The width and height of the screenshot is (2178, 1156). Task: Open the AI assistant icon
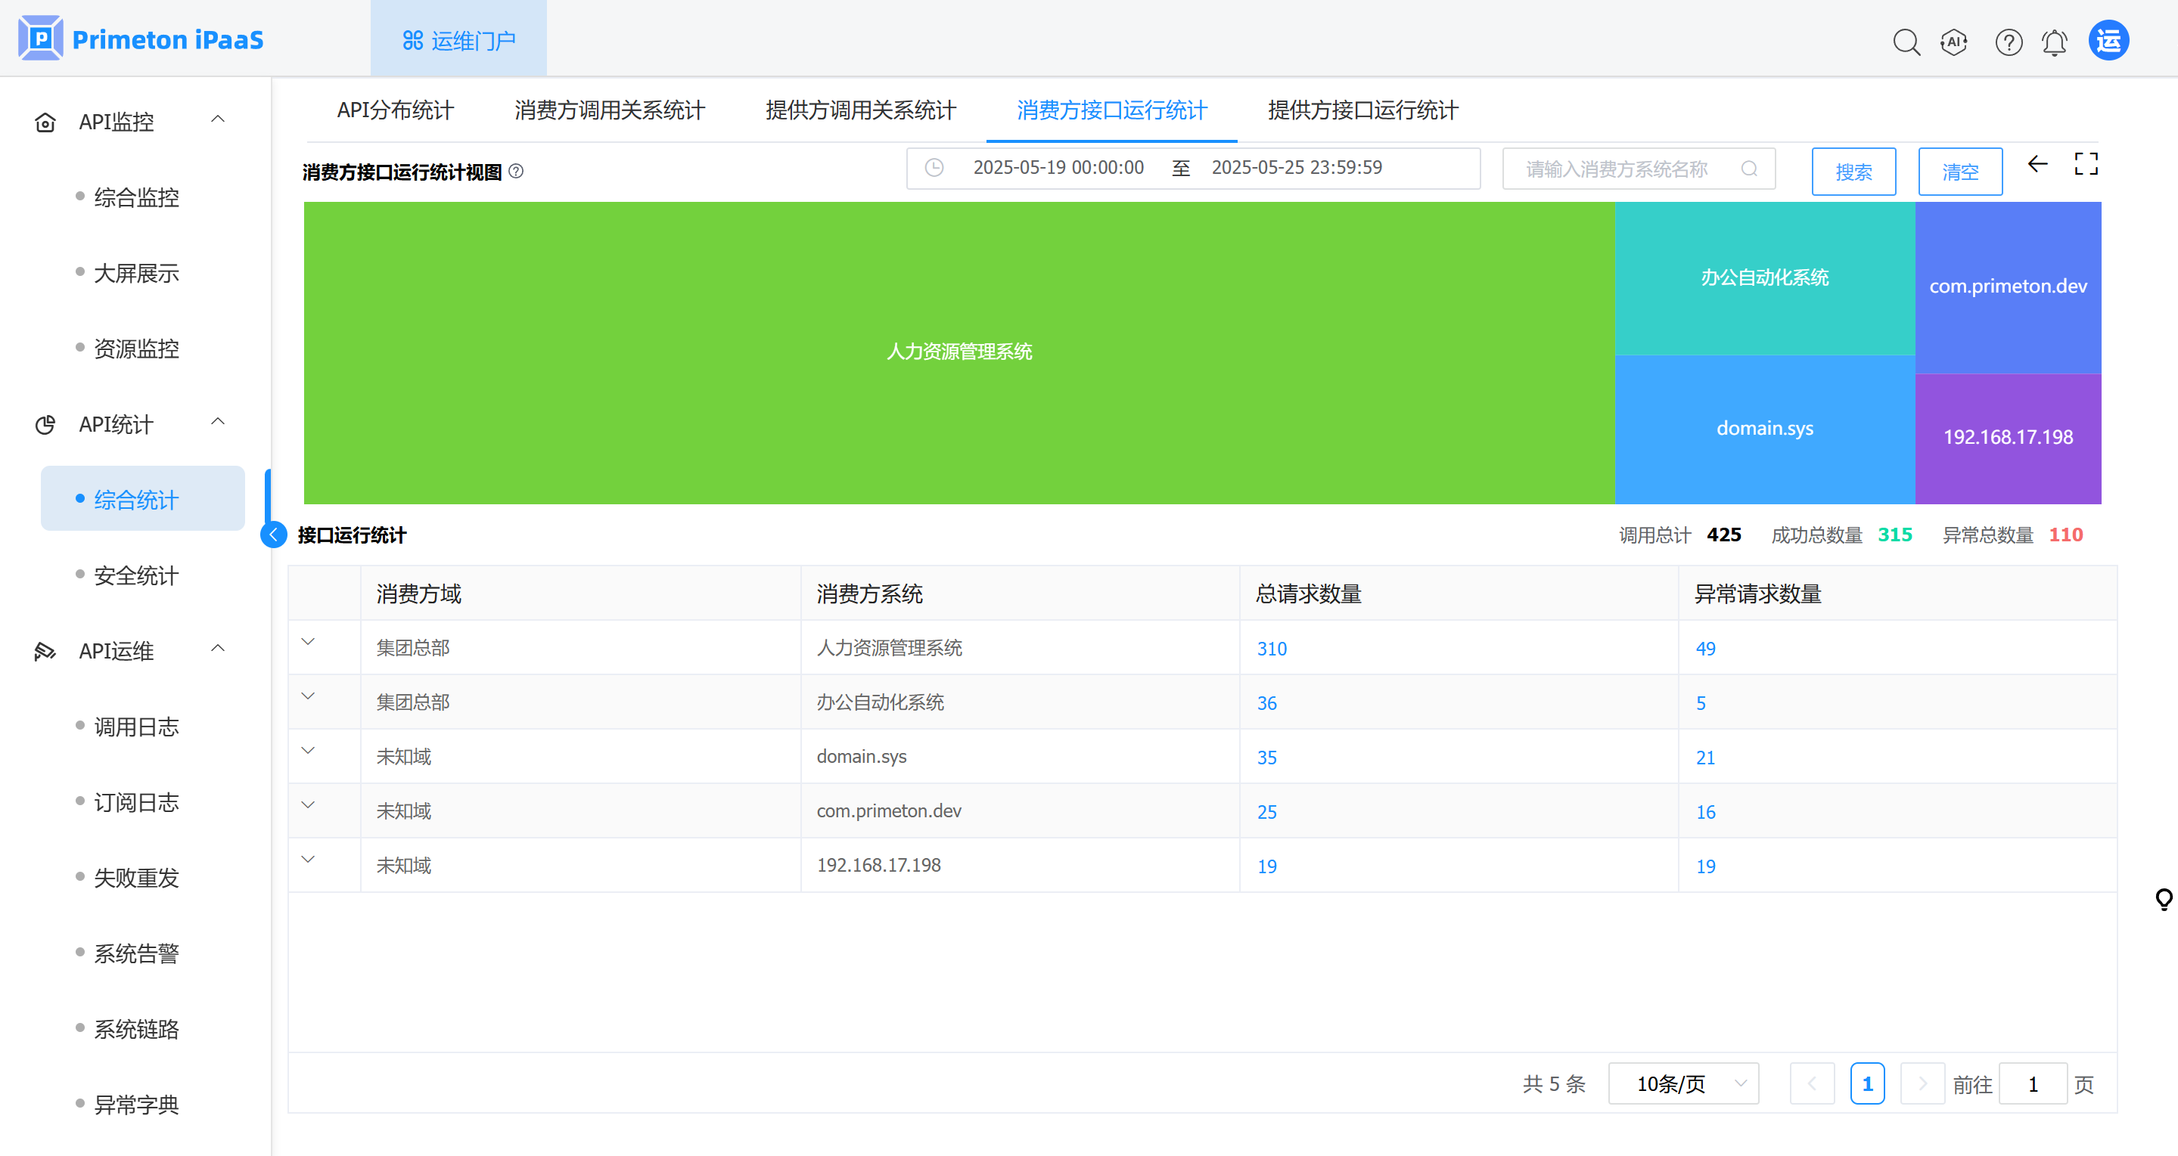tap(1954, 42)
